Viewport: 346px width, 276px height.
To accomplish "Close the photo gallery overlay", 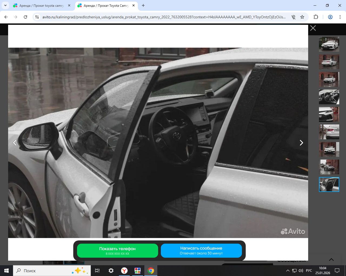I will 313,28.
